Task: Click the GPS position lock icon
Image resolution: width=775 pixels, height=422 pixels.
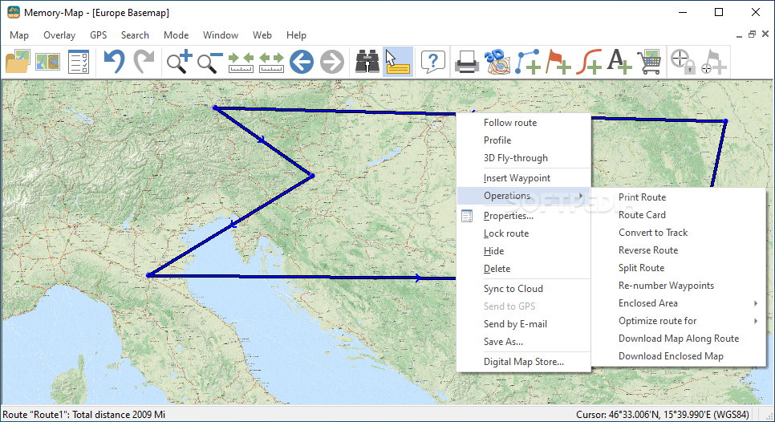Action: (683, 62)
